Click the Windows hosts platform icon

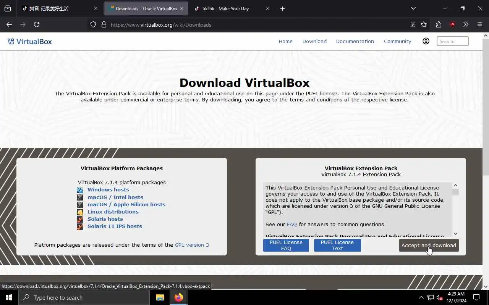tap(80, 190)
